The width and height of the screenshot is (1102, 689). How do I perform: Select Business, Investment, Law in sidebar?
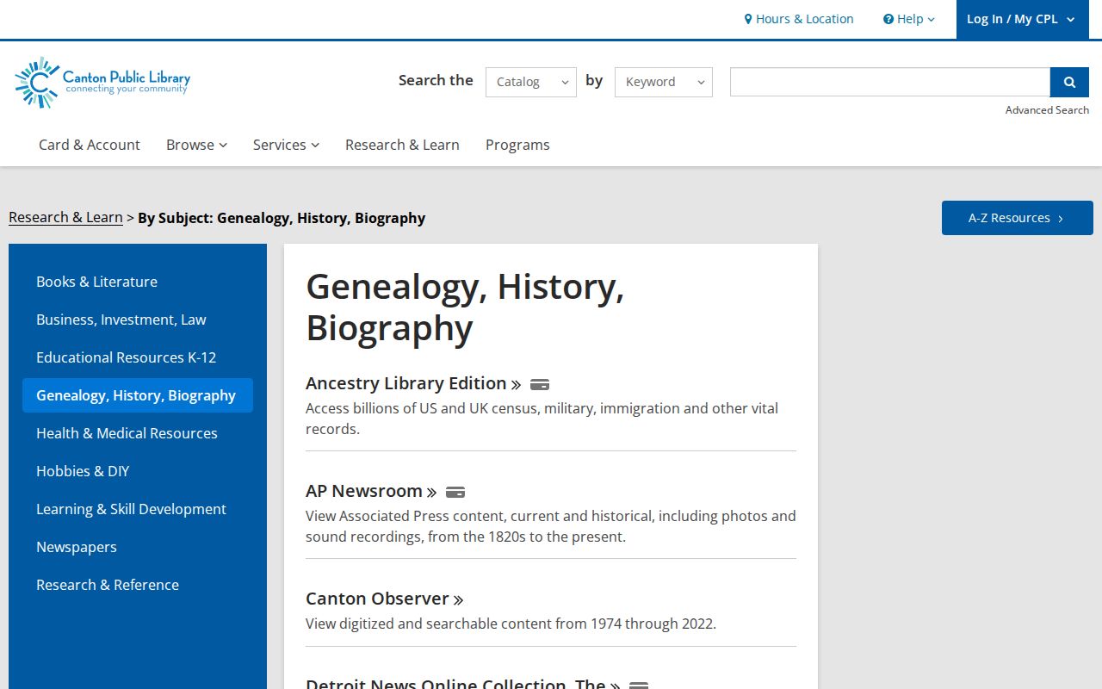138,320
